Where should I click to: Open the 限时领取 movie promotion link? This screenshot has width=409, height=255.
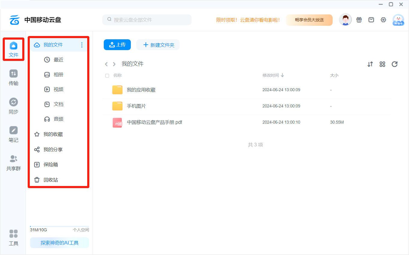248,20
